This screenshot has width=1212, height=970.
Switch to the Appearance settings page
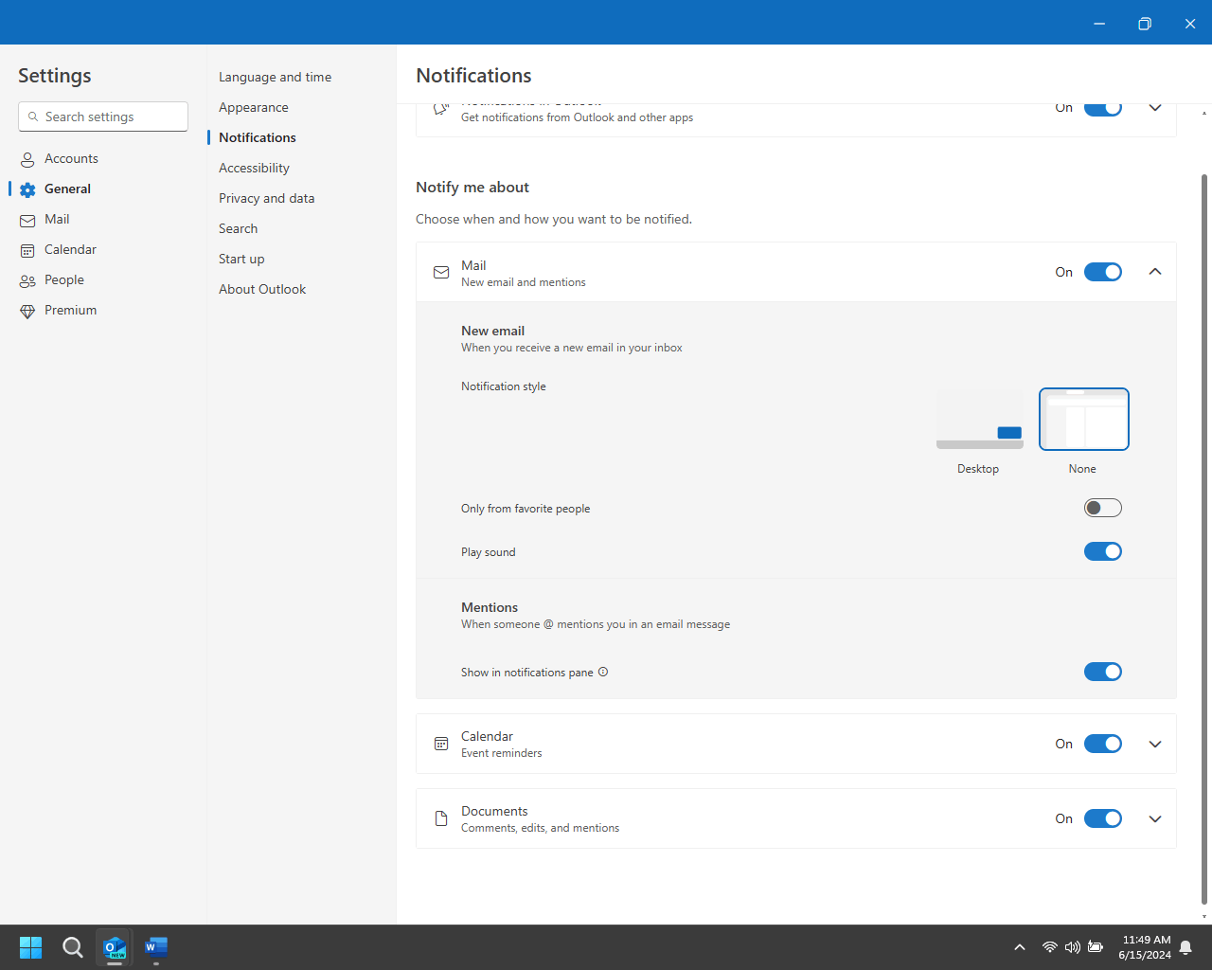tap(253, 107)
